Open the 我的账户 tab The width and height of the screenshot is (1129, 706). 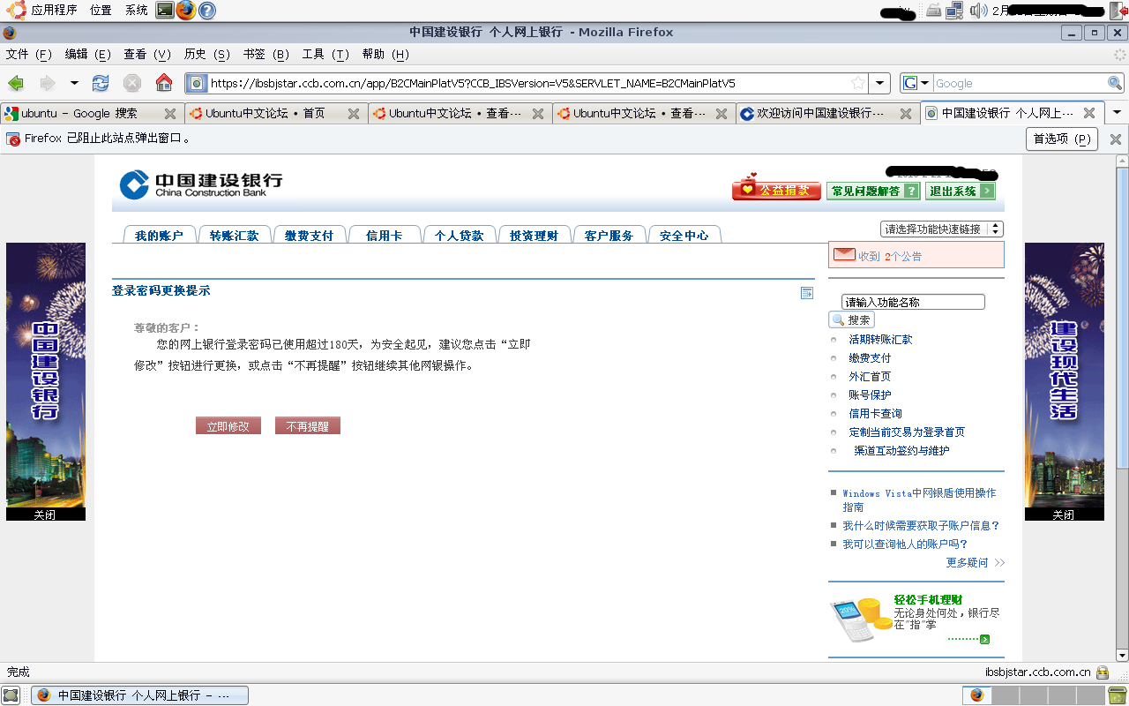159,236
